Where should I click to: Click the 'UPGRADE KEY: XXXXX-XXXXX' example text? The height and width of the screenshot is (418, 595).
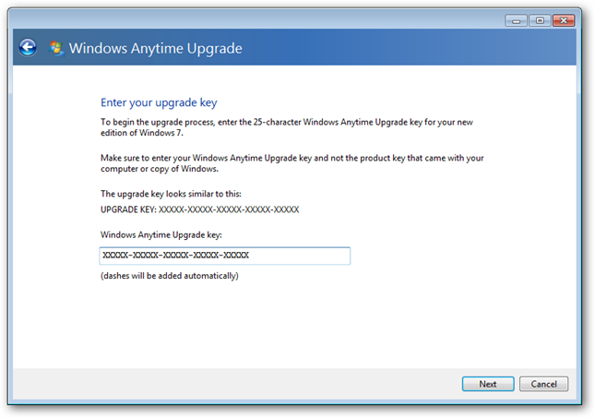[x=199, y=209]
